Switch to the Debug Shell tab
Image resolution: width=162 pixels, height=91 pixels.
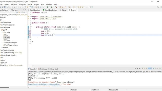click(53, 69)
